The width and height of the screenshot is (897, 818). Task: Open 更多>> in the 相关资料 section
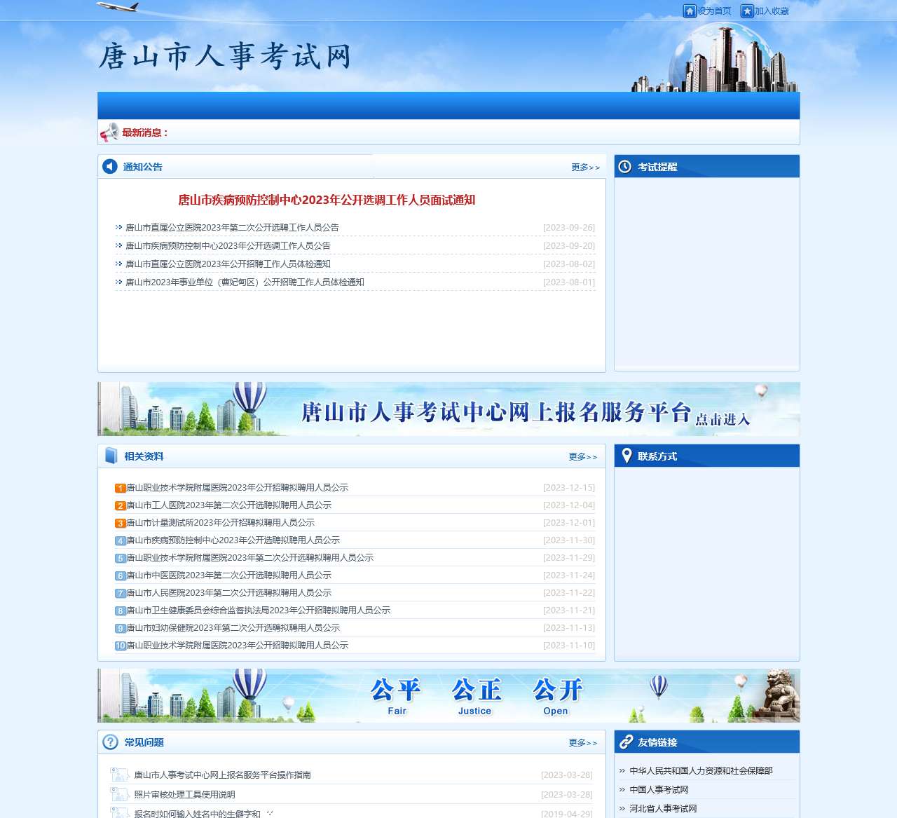click(x=583, y=456)
